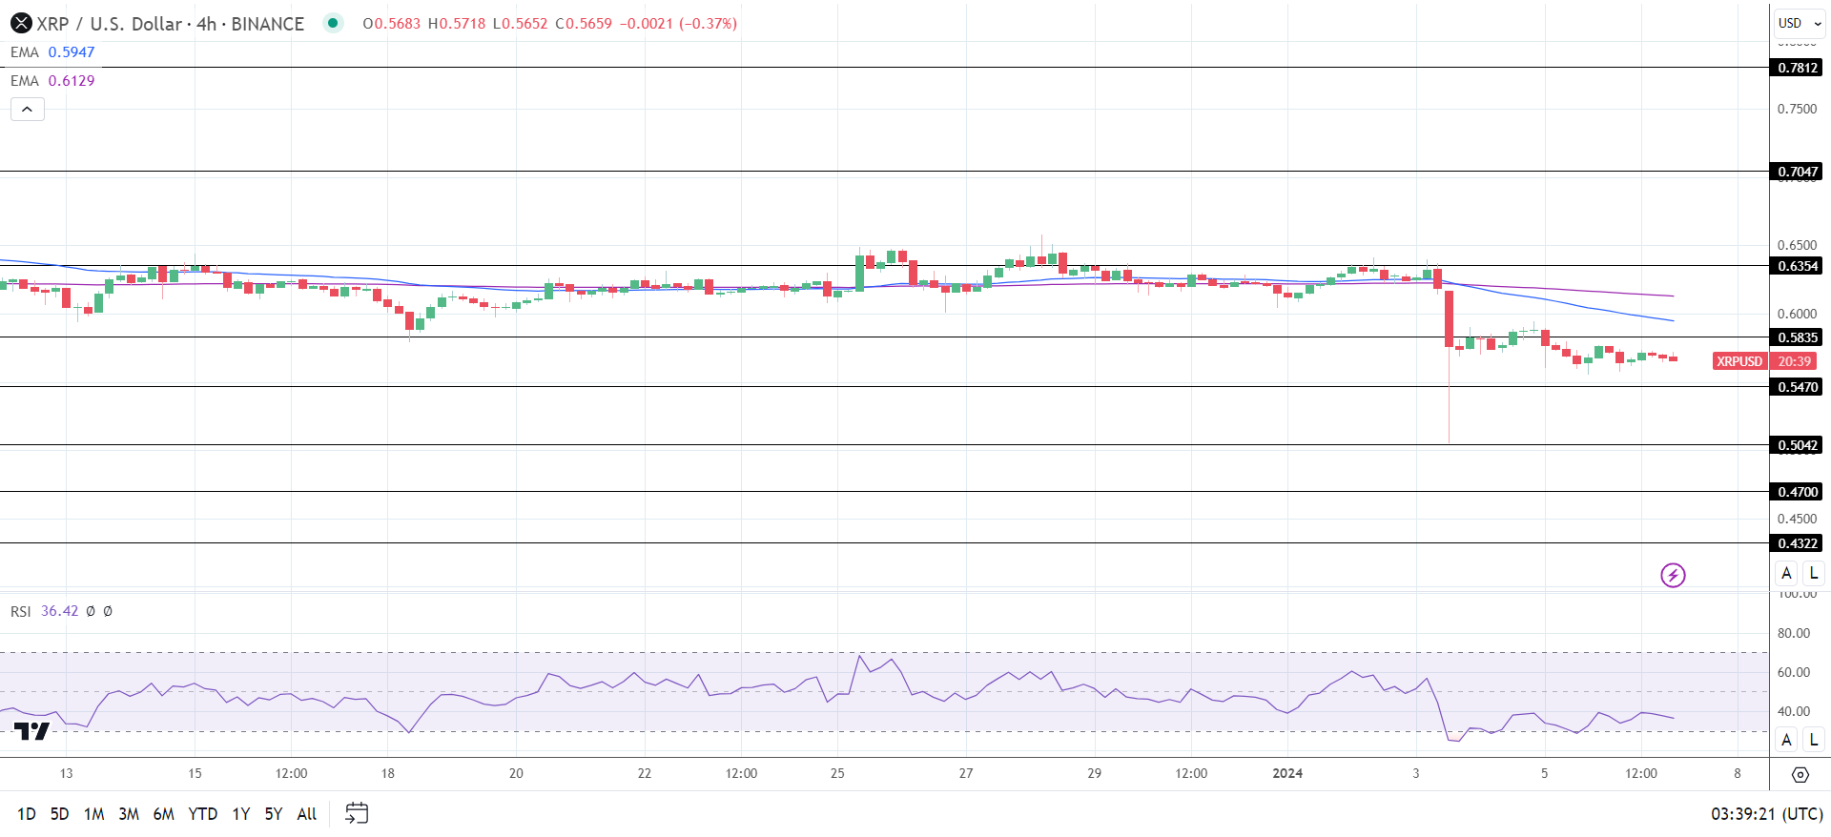Select the 5Y time range
Screen dimensions: 1831x837
274,813
